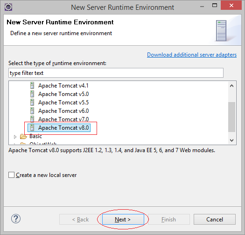Click the Apache Tomcat v8.0 server icon
This screenshot has width=245, height=235.
tap(32, 128)
